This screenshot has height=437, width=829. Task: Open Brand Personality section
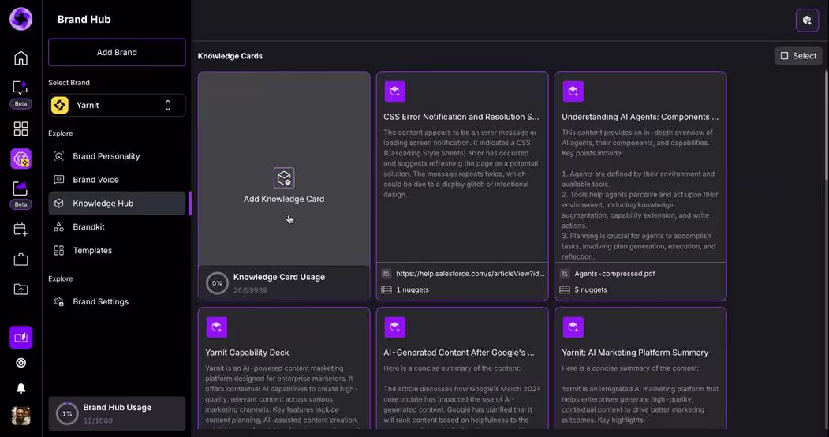pos(117,156)
